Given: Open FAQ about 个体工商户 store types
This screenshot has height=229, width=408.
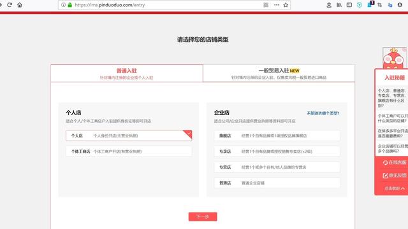Looking at the screenshot, I should [x=393, y=118].
